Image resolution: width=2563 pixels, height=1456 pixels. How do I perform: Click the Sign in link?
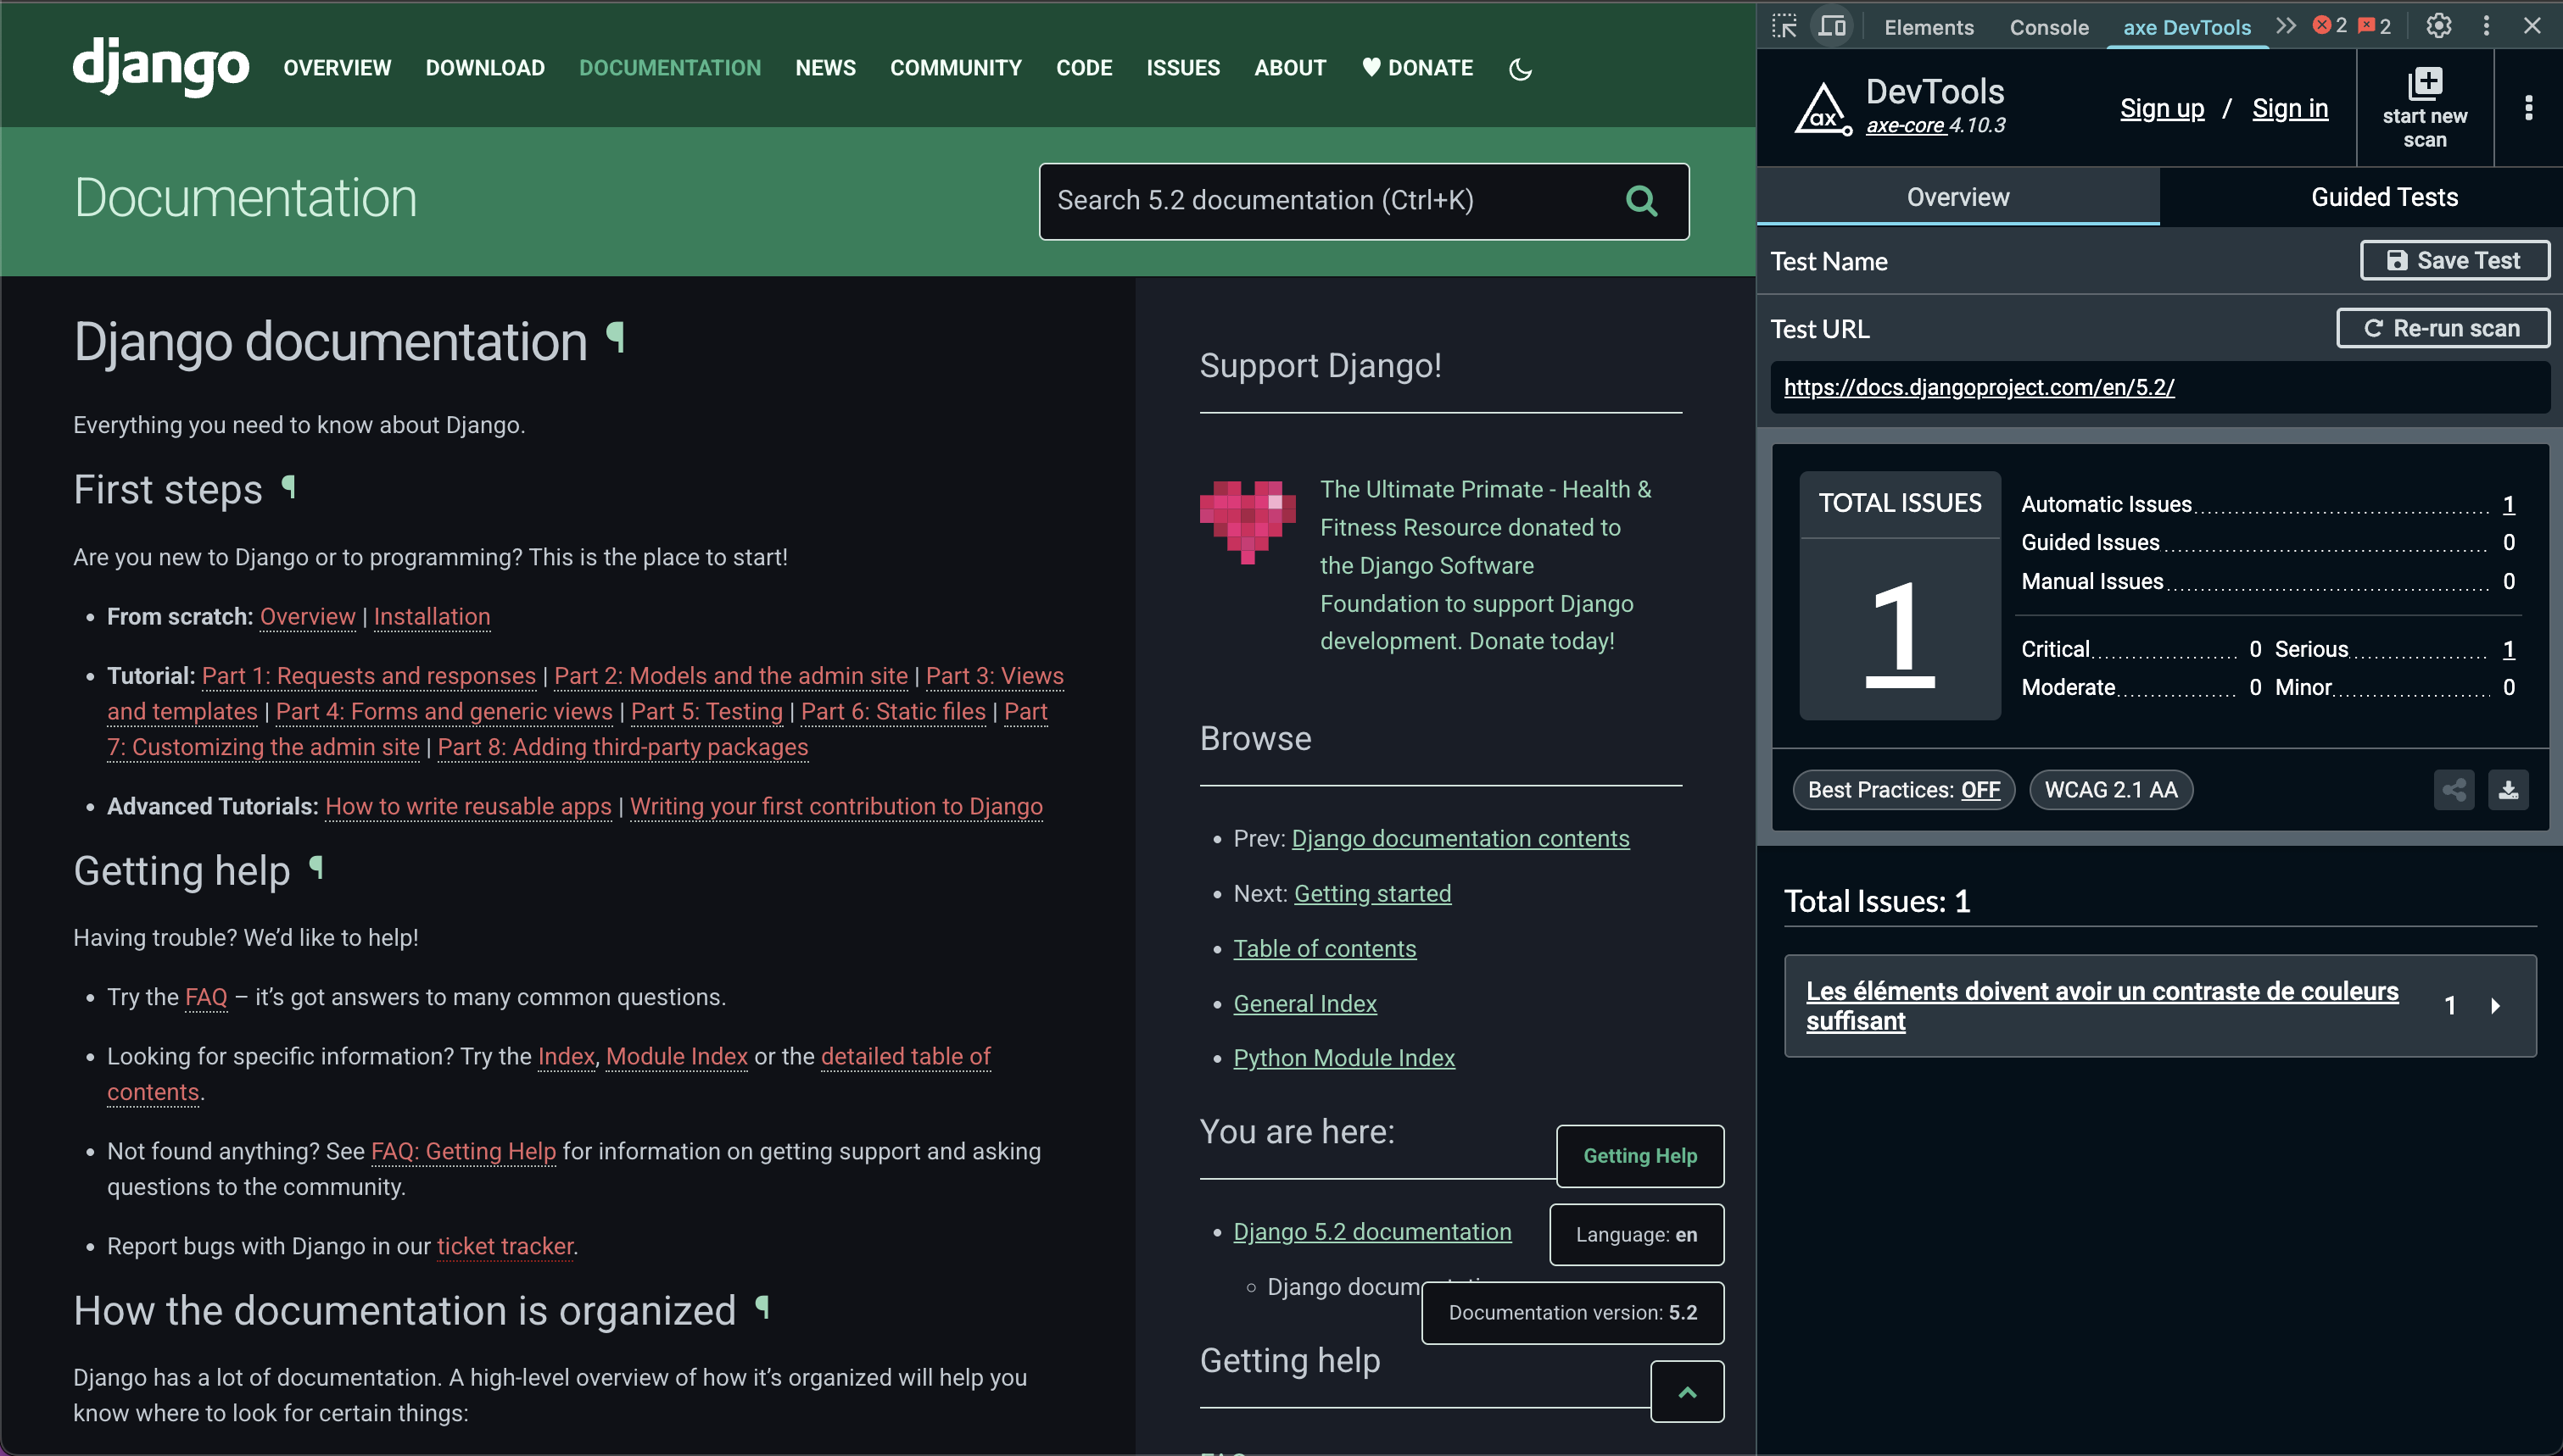2290,108
